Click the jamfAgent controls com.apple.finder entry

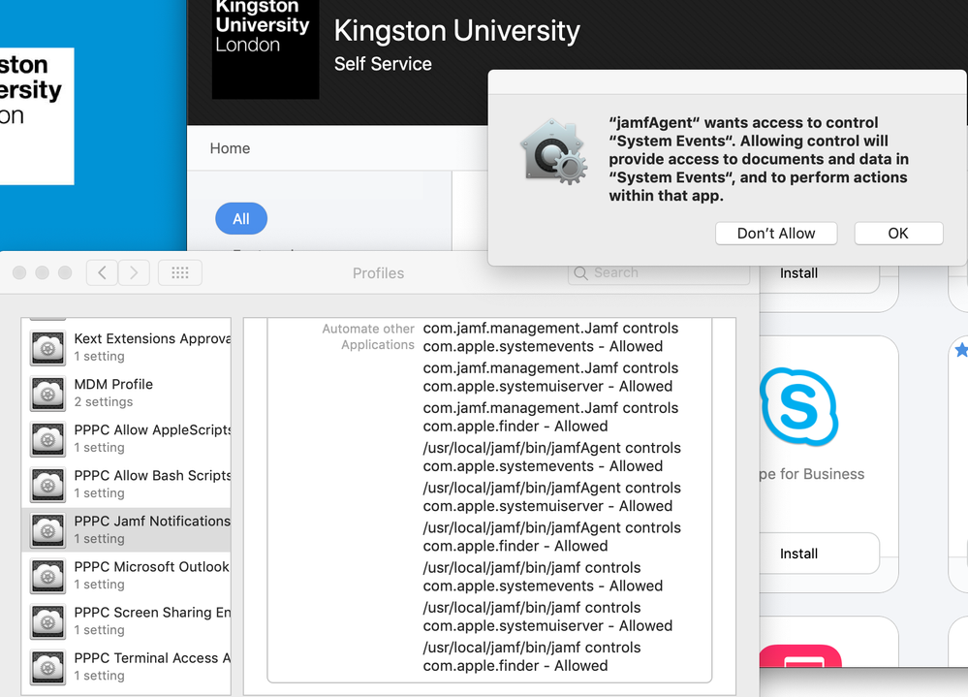pyautogui.click(x=552, y=537)
